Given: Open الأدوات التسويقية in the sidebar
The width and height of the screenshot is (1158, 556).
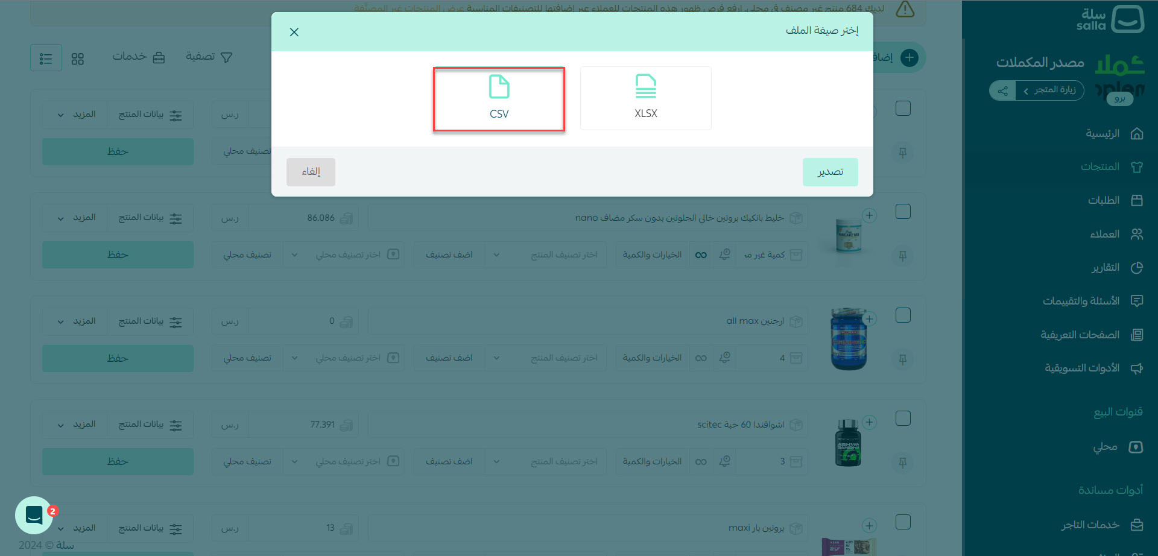Looking at the screenshot, I should (x=1094, y=368).
